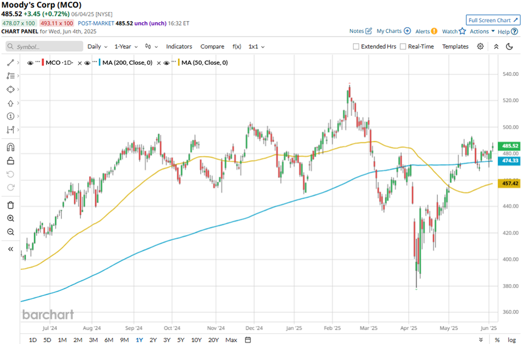Enable the Extended Hrs checkbox
This screenshot has height=344, width=521.
(x=356, y=47)
